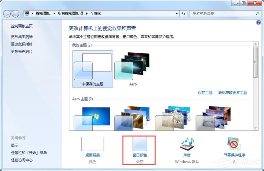Click the back navigation arrow button

pos(7,14)
